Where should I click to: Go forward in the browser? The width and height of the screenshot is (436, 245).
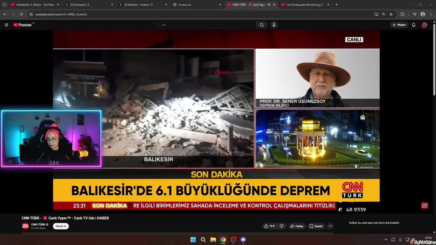pyautogui.click(x=13, y=14)
